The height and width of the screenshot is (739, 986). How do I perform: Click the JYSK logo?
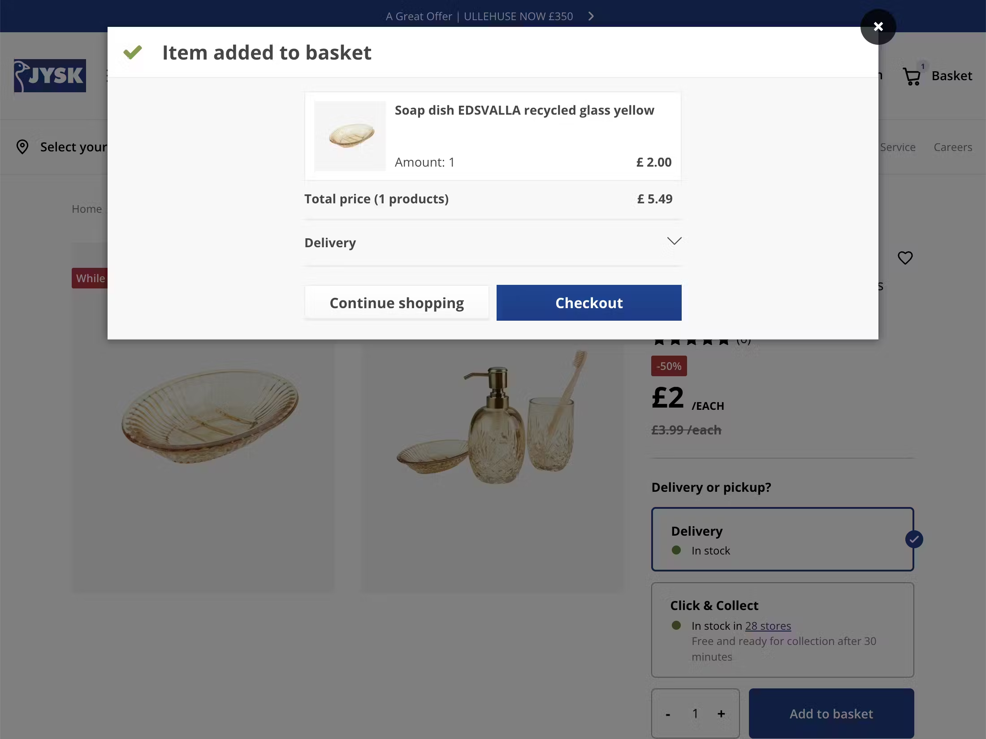[x=50, y=76]
